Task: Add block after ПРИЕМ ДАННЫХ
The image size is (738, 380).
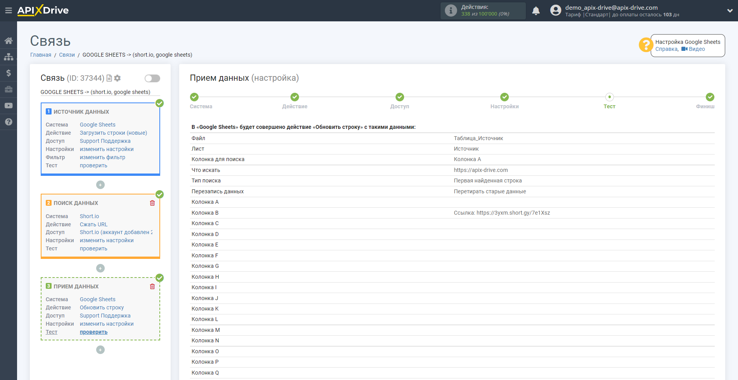Action: [100, 350]
